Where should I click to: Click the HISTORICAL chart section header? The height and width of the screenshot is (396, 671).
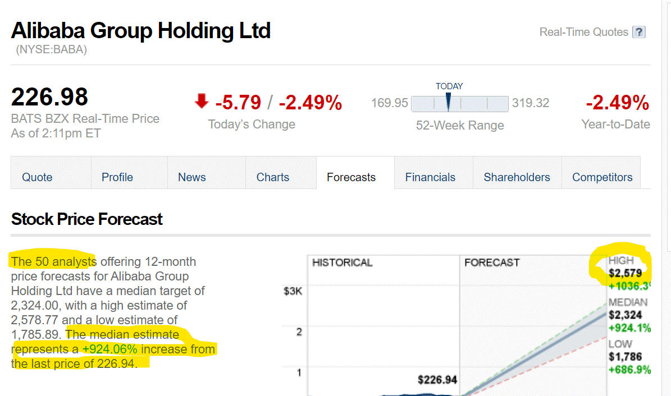(x=343, y=263)
